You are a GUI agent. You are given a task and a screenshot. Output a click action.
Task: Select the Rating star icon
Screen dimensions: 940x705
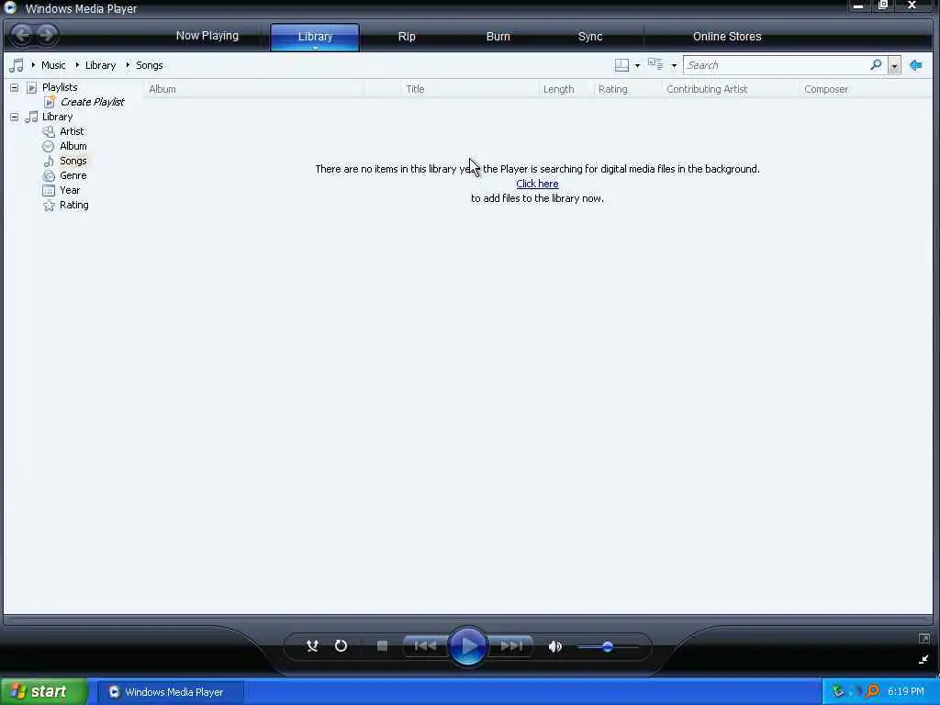(49, 206)
